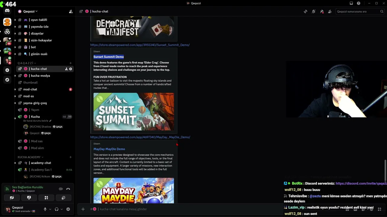Open User Settings gear
This screenshot has width=387, height=217.
[68, 209]
